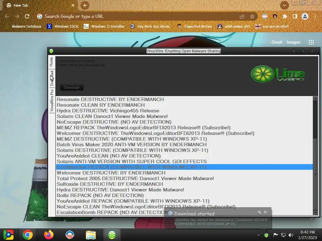Image resolution: width=322 pixels, height=241 pixels.
Task: Click the LimeWire logo
Action: [278, 74]
